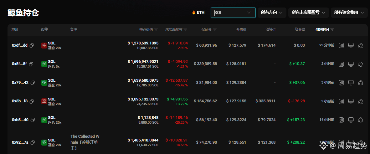Click unrealized profit $ +4,981.56
370x154 pixels.
pos(177,99)
